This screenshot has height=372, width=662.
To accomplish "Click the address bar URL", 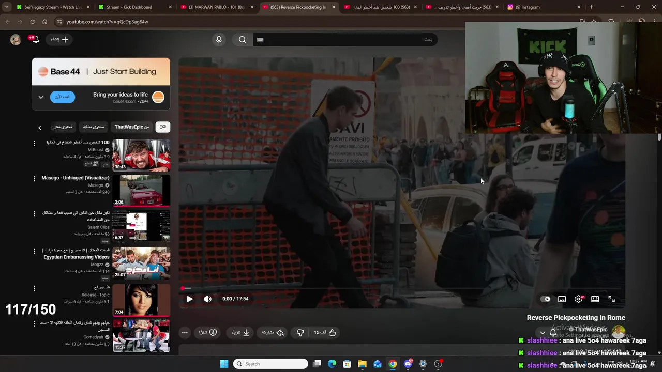I will click(x=107, y=22).
